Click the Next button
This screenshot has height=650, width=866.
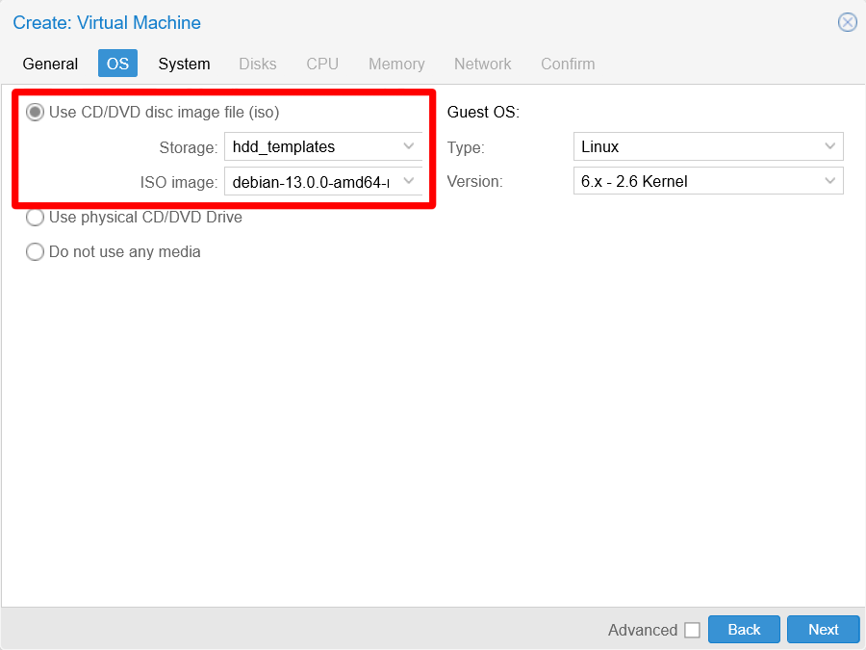coord(823,629)
